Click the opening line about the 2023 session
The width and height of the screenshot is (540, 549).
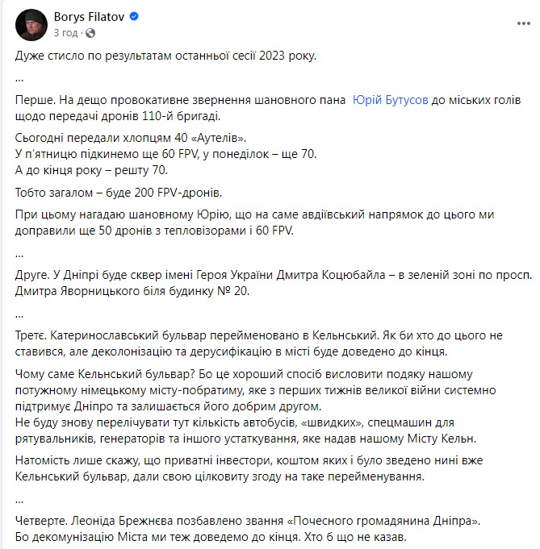coord(166,55)
